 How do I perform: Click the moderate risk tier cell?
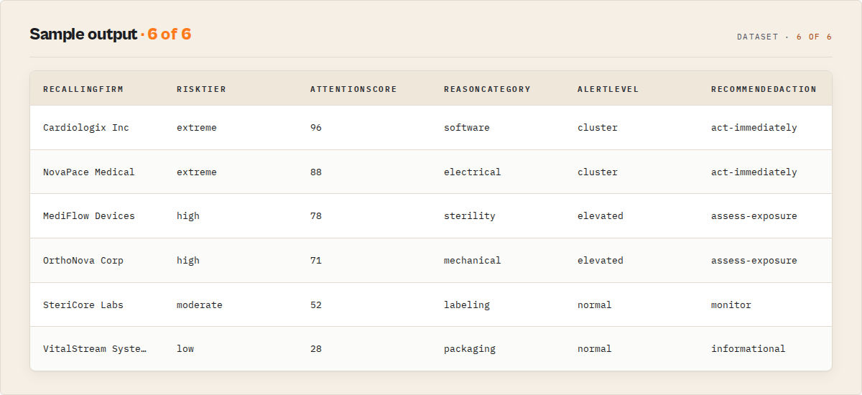click(200, 305)
